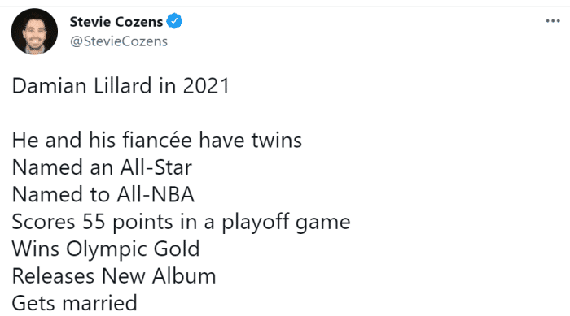The image size is (570, 316).
Task: Click the "Gets married" line
Action: pos(75,303)
